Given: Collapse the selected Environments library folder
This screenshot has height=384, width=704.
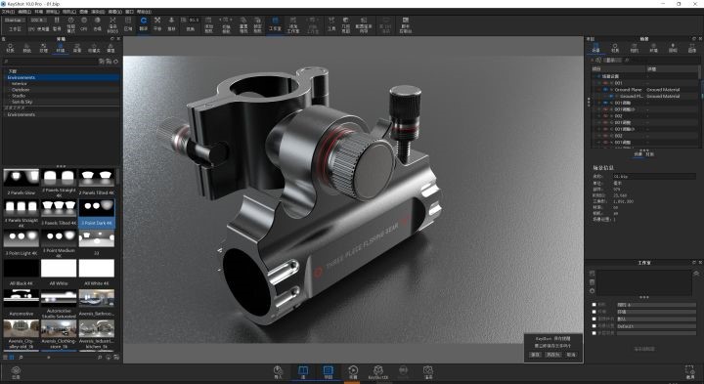Looking at the screenshot, I should pos(6,77).
